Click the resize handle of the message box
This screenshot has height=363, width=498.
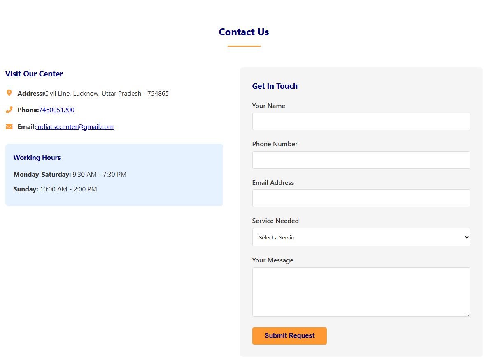pyautogui.click(x=468, y=314)
